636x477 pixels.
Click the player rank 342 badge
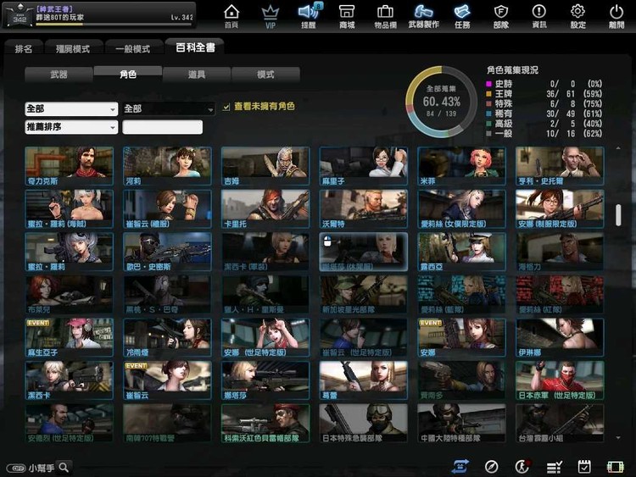[20, 17]
